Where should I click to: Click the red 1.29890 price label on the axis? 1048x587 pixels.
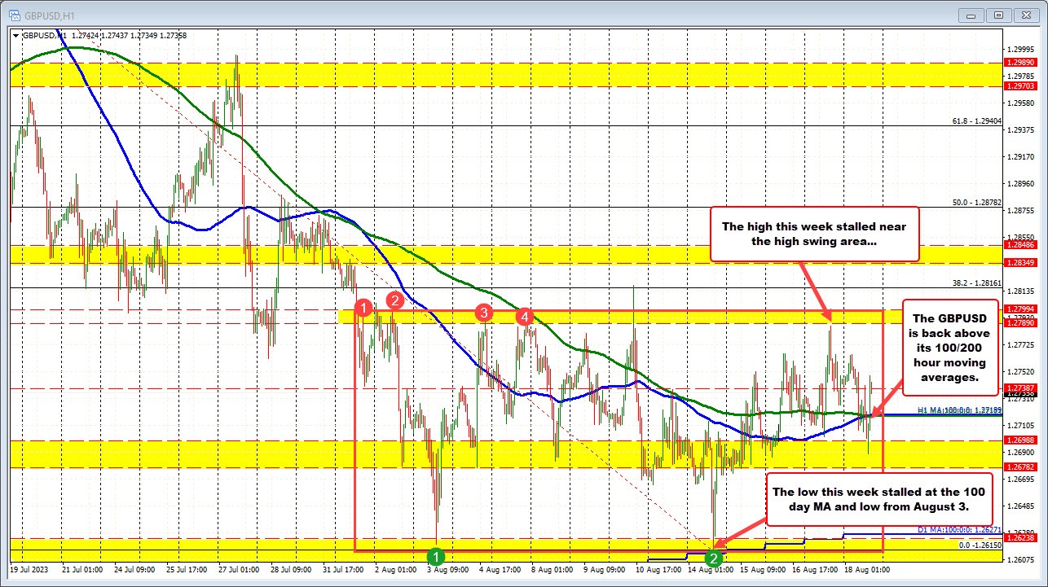pyautogui.click(x=1019, y=61)
